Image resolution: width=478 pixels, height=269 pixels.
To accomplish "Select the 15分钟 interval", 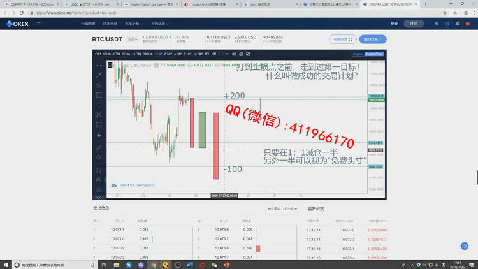I will coord(136,54).
